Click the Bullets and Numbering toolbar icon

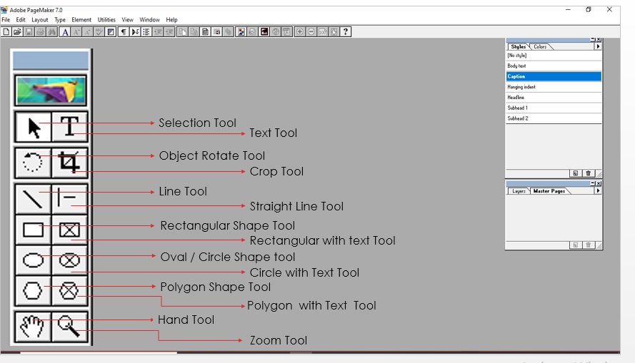pos(146,32)
